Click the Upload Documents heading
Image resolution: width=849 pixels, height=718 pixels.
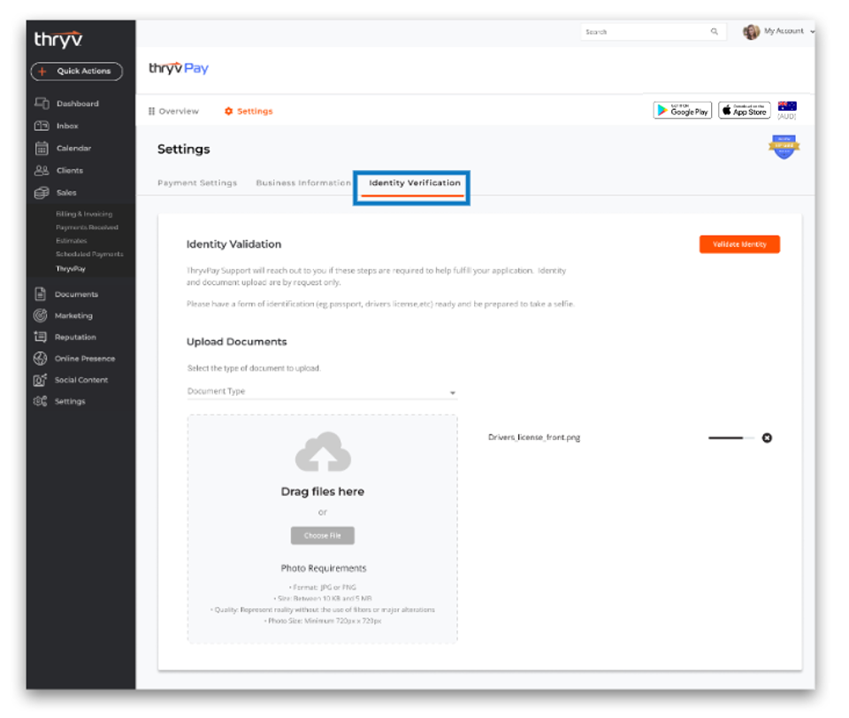coord(237,342)
